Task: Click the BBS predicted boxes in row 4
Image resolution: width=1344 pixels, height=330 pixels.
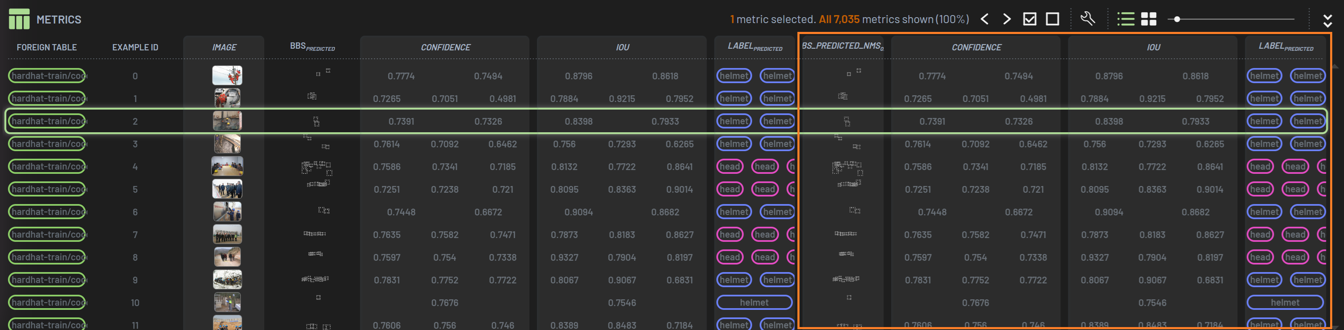Action: [x=316, y=168]
